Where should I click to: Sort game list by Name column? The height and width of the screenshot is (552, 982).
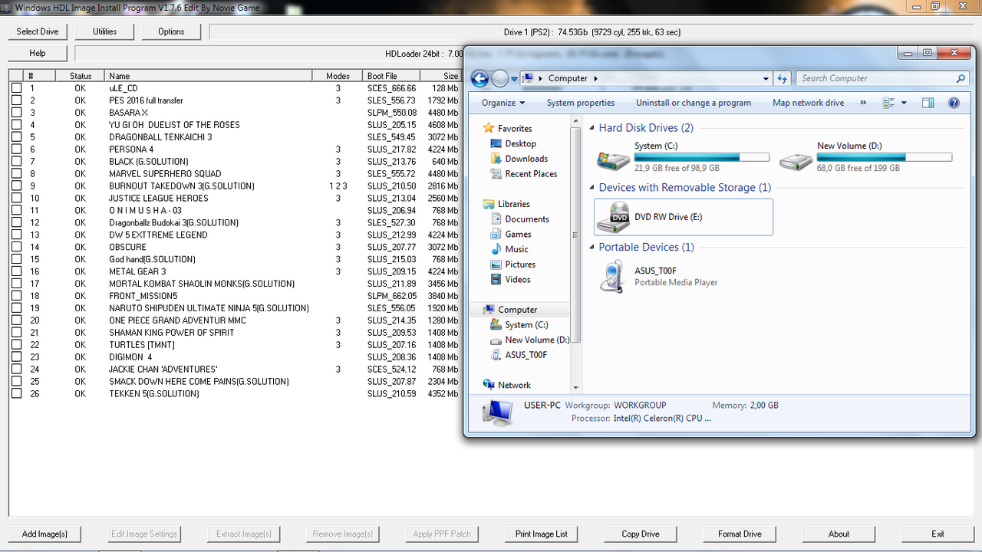[207, 76]
